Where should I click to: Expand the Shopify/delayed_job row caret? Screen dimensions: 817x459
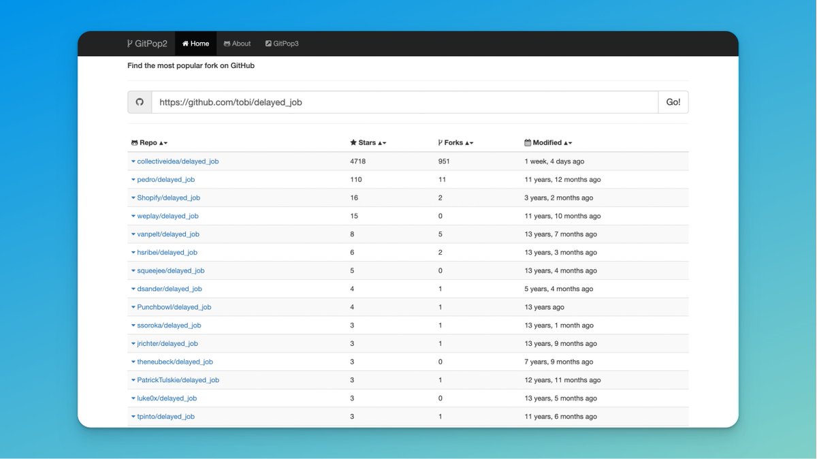coord(133,198)
